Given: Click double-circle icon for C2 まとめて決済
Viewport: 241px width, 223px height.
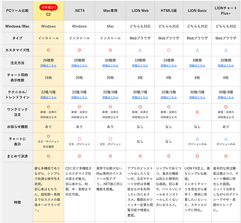Looking at the screenshot, I should pyautogui.click(x=49, y=156).
